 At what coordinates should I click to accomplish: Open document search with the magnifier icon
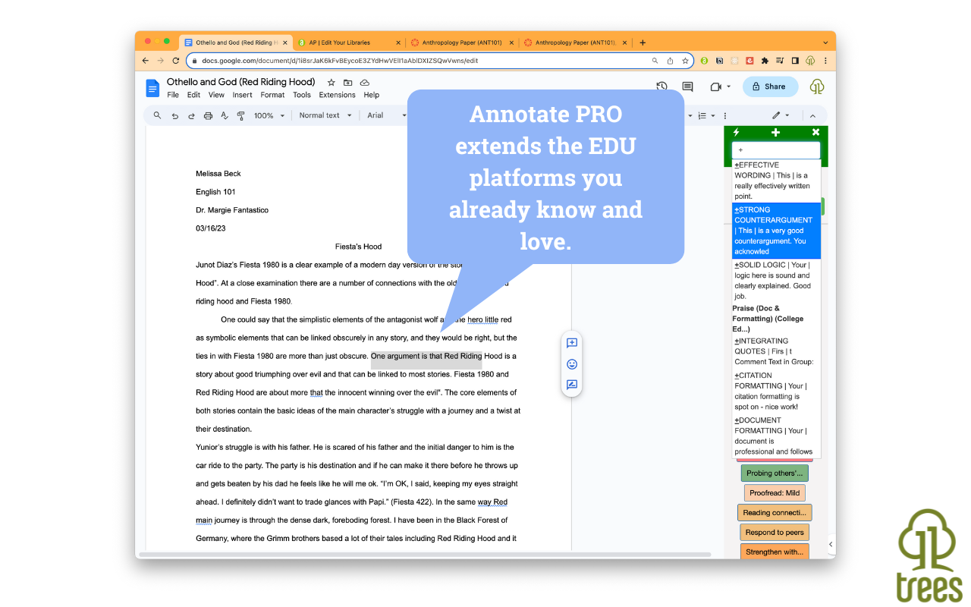(157, 115)
